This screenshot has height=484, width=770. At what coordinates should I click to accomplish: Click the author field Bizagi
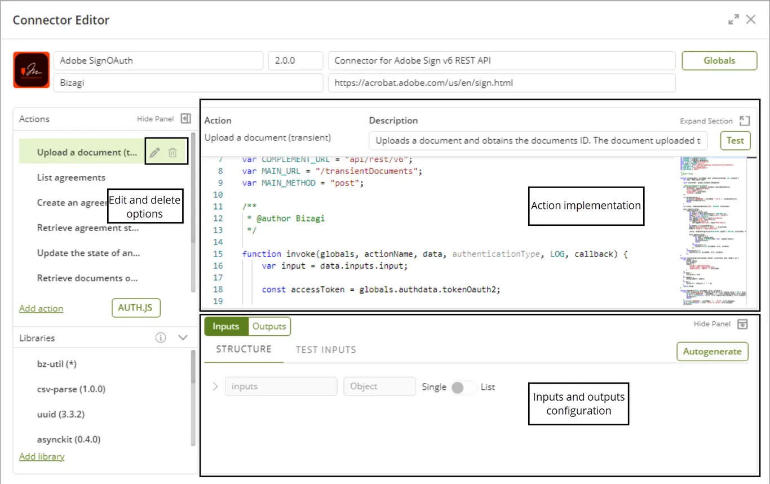click(189, 83)
